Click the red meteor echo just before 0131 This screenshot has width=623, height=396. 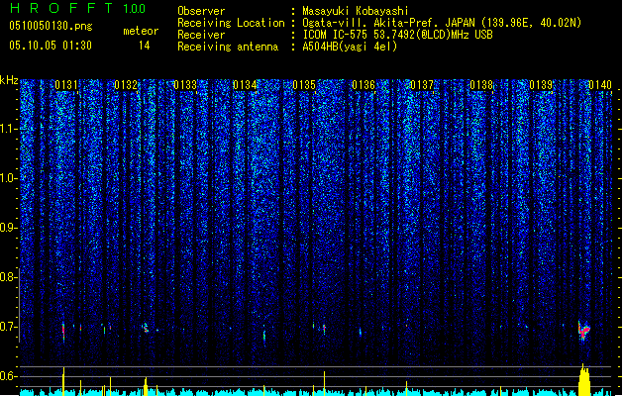click(x=63, y=332)
